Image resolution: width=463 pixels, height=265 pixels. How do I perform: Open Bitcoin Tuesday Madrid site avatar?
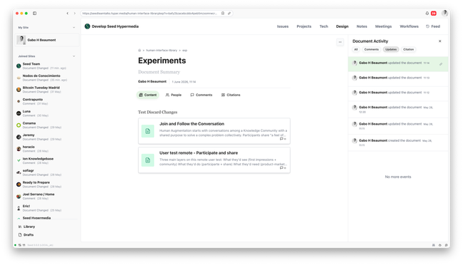(19, 90)
